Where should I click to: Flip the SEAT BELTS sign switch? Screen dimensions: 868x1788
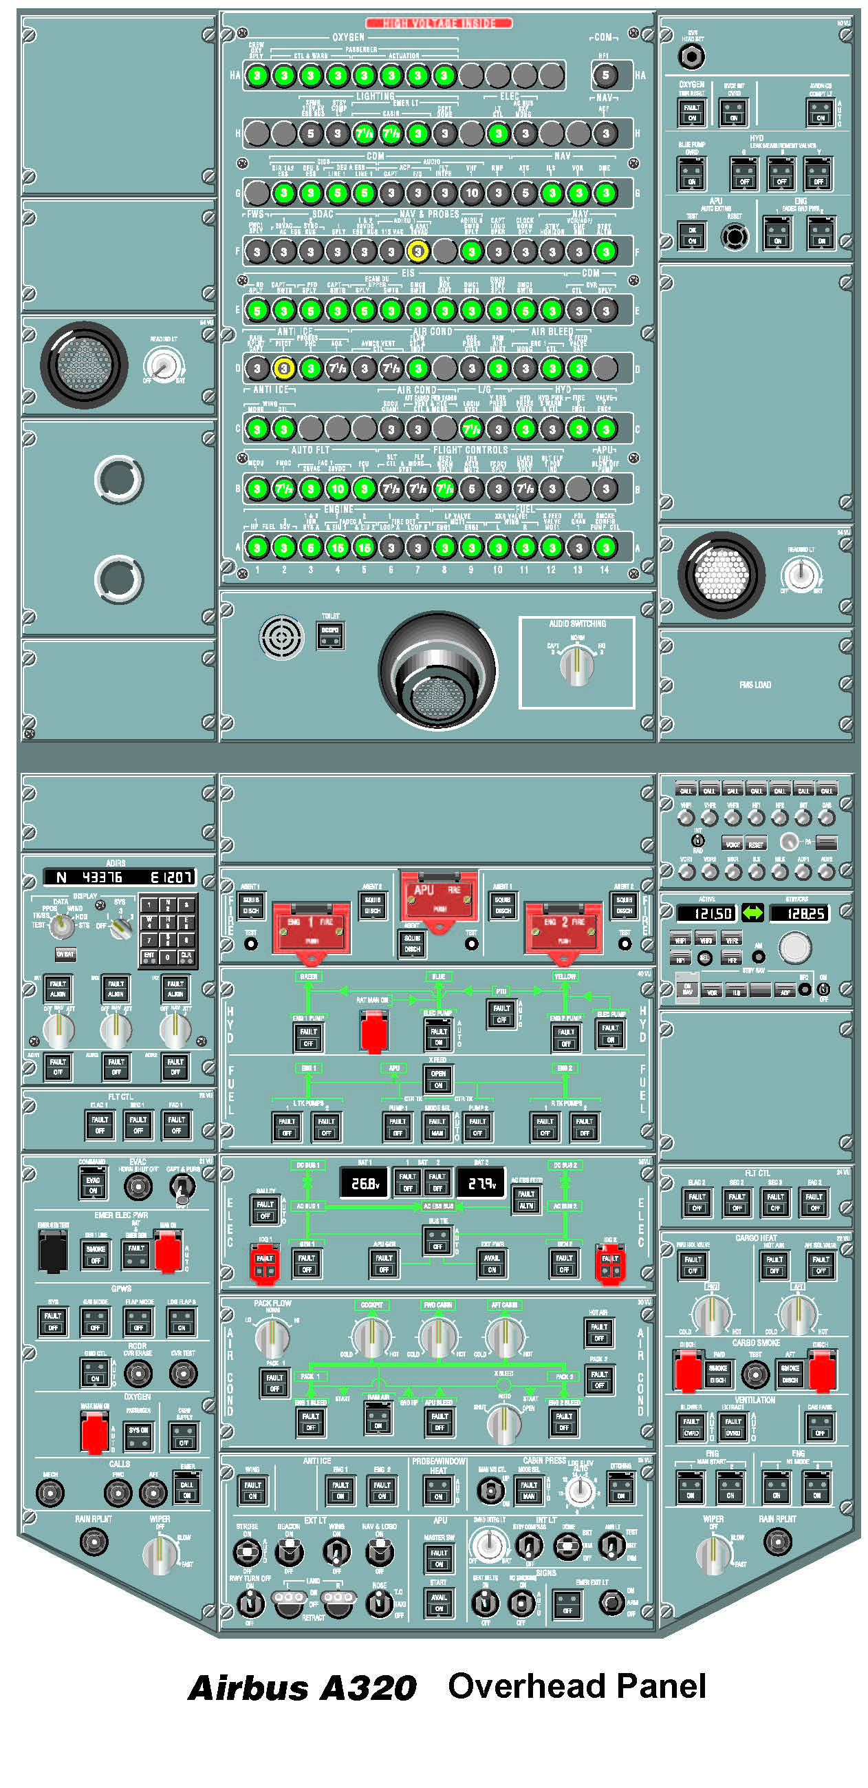[x=485, y=1603]
